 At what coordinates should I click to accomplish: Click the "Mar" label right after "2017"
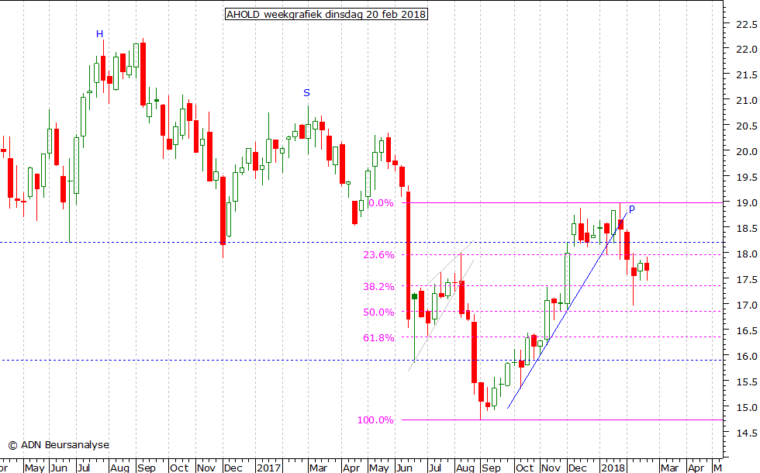pos(319,468)
